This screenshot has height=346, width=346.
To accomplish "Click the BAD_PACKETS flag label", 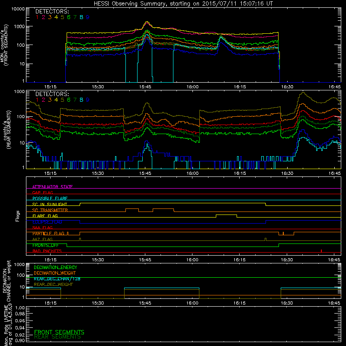I will coord(47,251).
